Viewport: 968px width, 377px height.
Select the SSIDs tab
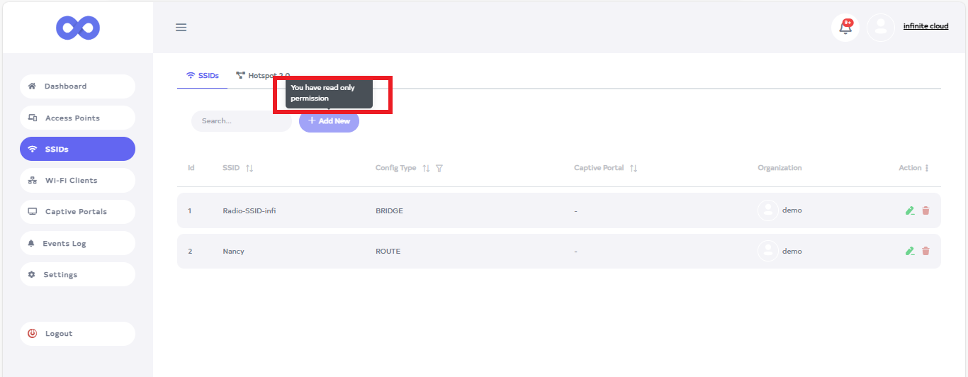click(202, 75)
